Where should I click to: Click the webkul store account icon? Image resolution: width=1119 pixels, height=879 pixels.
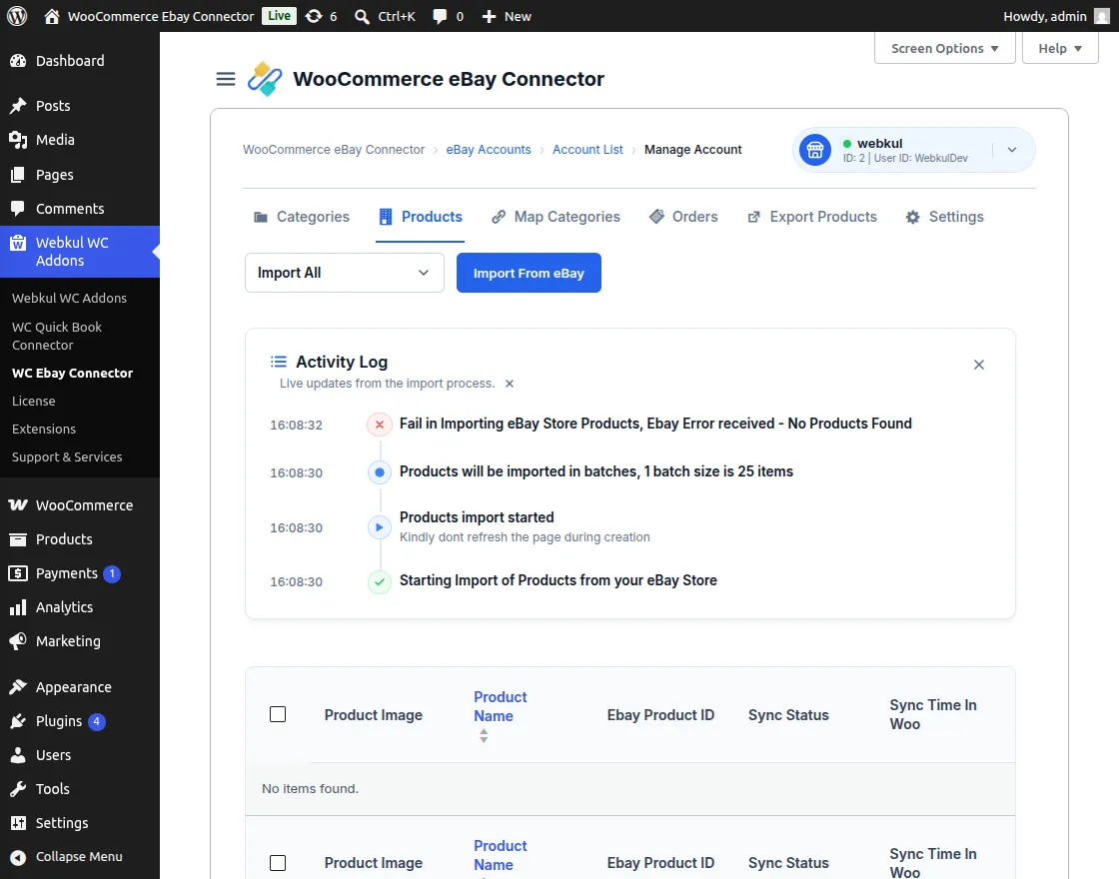click(x=815, y=150)
